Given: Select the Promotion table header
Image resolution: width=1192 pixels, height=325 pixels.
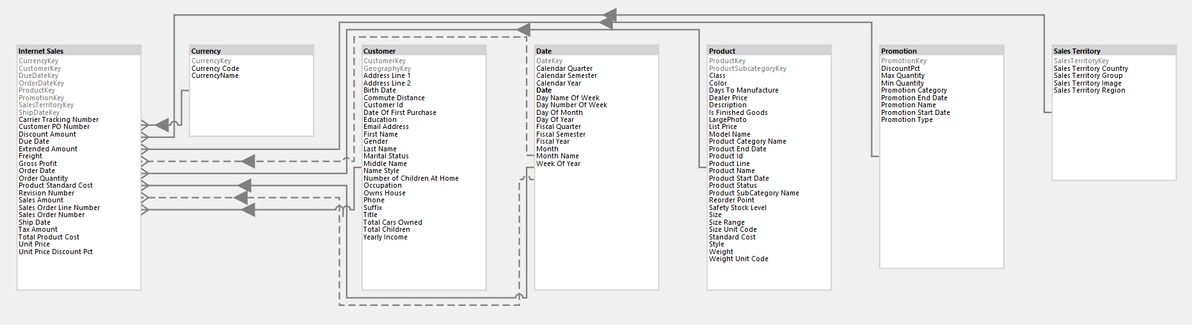Looking at the screenshot, I should [x=941, y=50].
